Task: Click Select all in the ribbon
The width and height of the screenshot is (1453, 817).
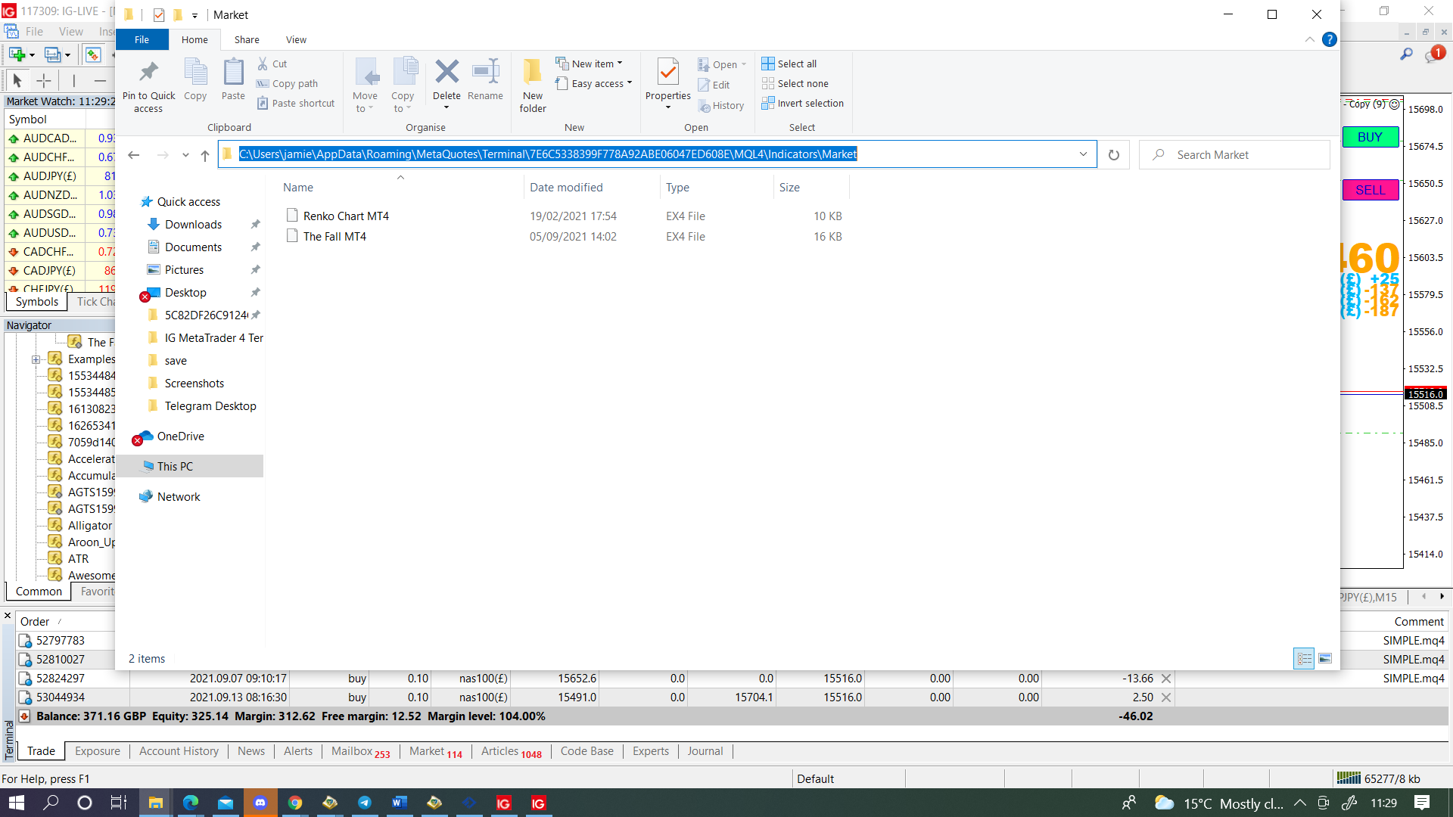Action: click(789, 64)
